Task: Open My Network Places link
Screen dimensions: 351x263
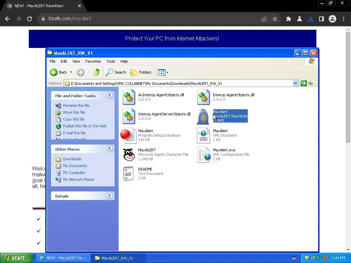Action: point(78,179)
